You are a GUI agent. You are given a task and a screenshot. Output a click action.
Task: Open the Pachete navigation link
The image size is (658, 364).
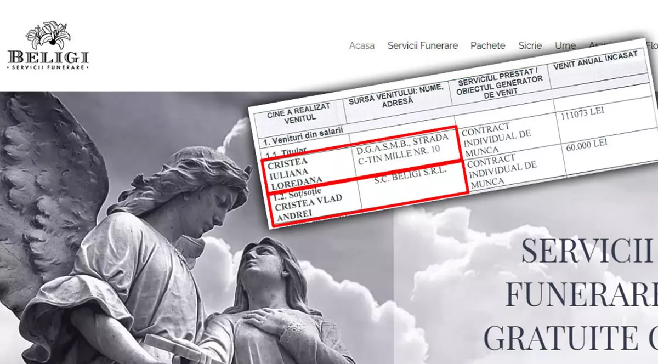coord(488,46)
